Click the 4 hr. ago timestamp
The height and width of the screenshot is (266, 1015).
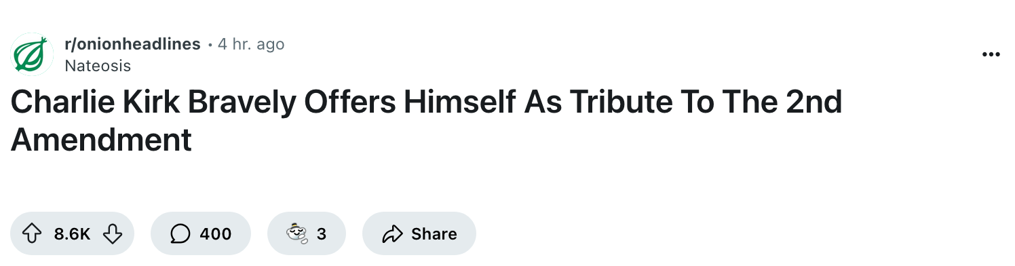coord(251,44)
